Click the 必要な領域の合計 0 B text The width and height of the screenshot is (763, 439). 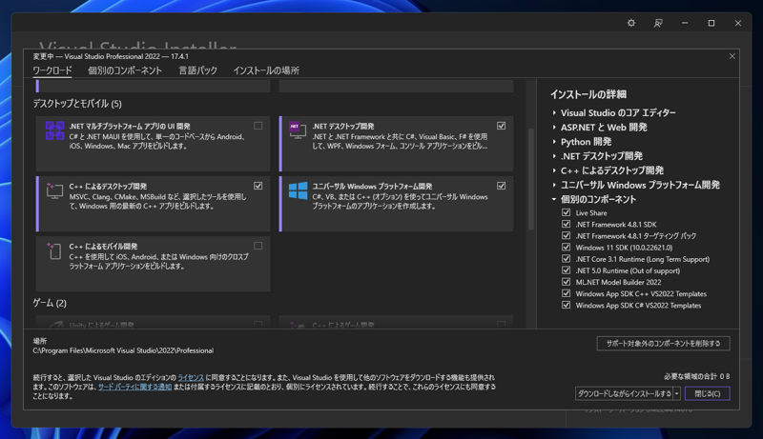click(697, 376)
